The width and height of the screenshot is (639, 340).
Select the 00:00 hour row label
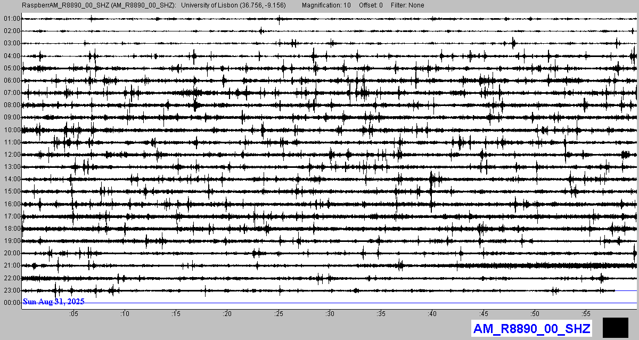coord(12,303)
